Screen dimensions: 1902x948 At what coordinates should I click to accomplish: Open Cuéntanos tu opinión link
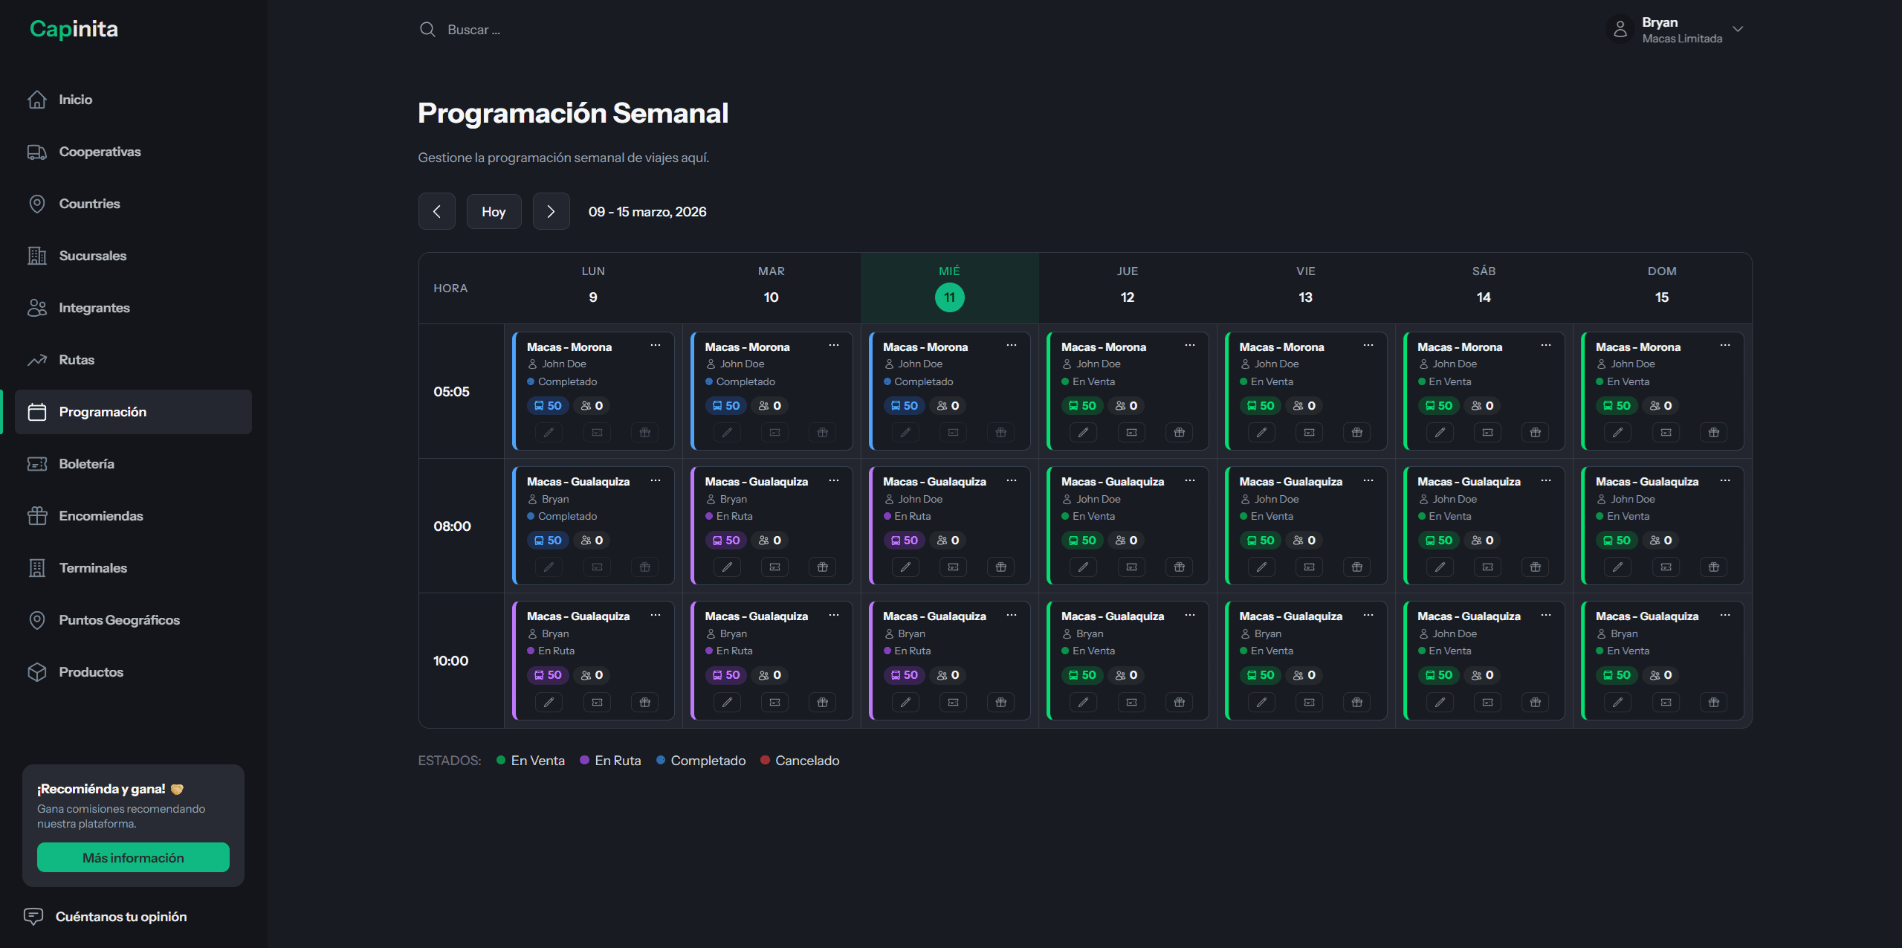(x=120, y=917)
